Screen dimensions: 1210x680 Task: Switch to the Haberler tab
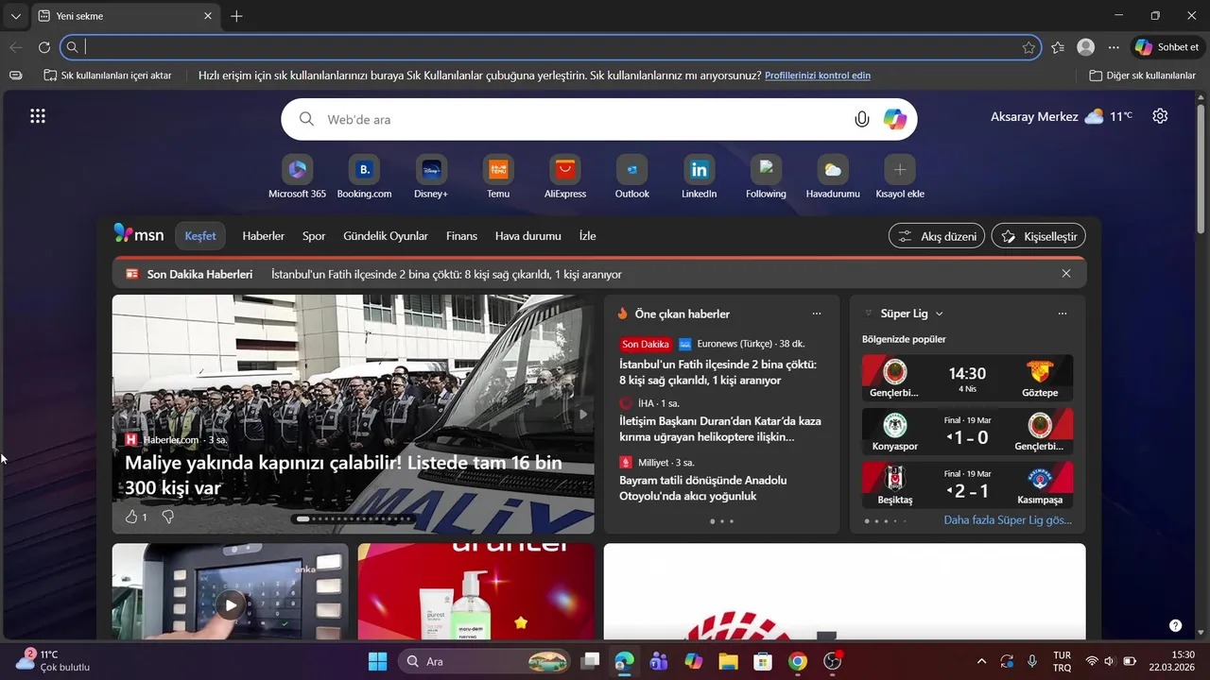pyautogui.click(x=263, y=236)
